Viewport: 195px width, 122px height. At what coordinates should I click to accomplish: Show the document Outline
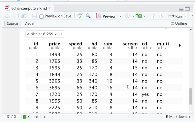point(179,23)
